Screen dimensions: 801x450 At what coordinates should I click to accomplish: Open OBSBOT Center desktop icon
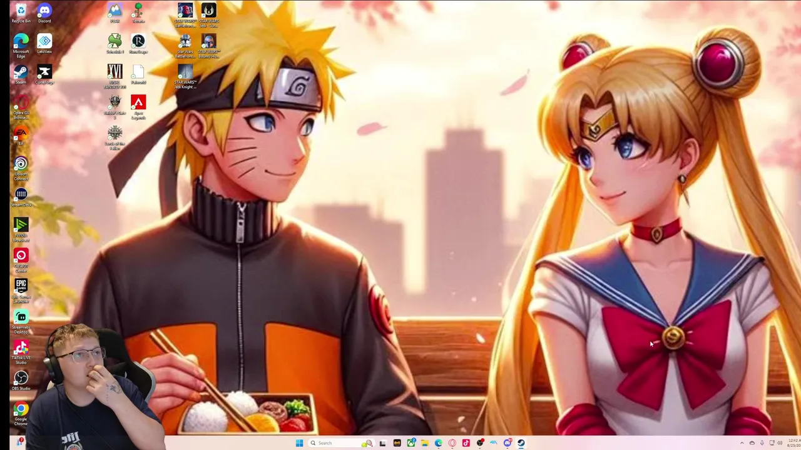click(21, 261)
